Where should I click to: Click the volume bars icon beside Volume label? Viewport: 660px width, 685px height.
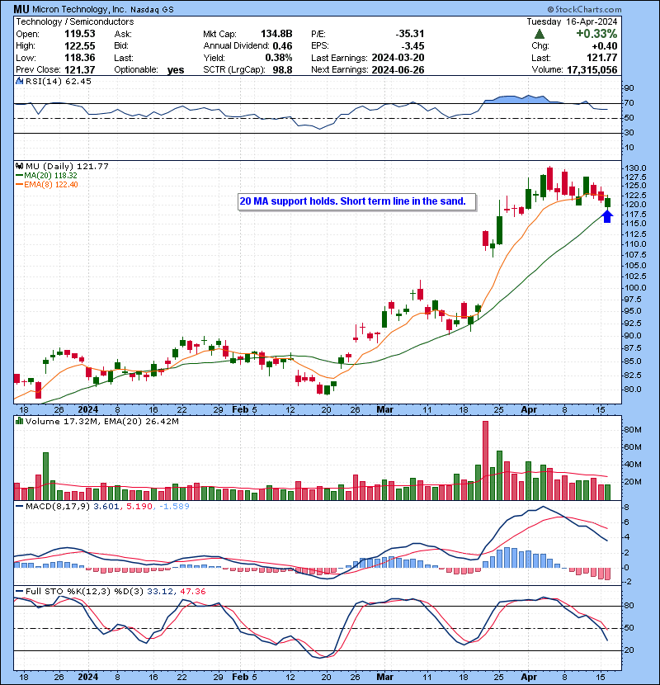point(19,421)
